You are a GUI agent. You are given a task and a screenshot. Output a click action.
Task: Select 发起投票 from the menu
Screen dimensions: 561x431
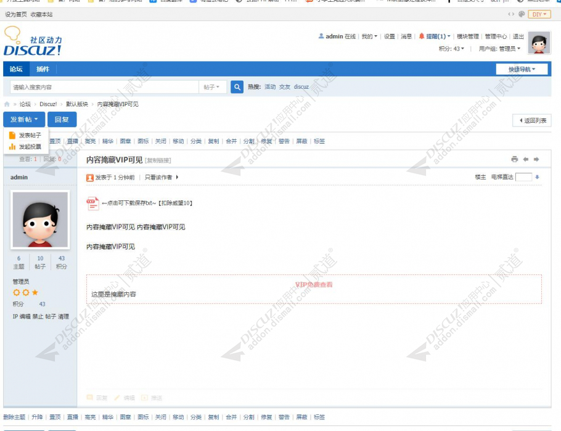click(x=30, y=147)
